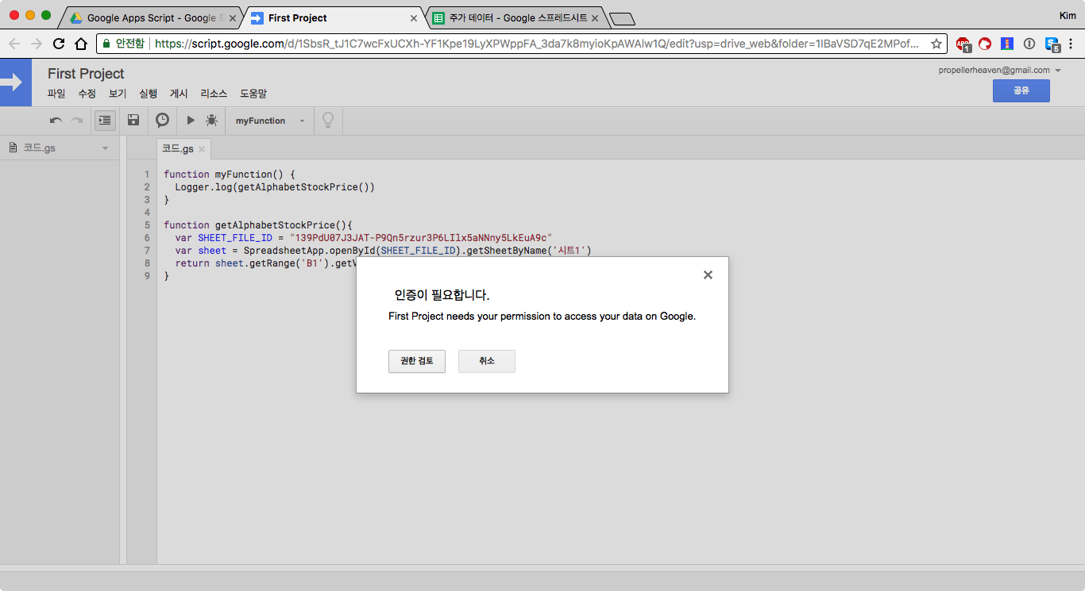Click the blue arrow Apps Script logo
The width and height of the screenshot is (1085, 591).
(x=15, y=82)
